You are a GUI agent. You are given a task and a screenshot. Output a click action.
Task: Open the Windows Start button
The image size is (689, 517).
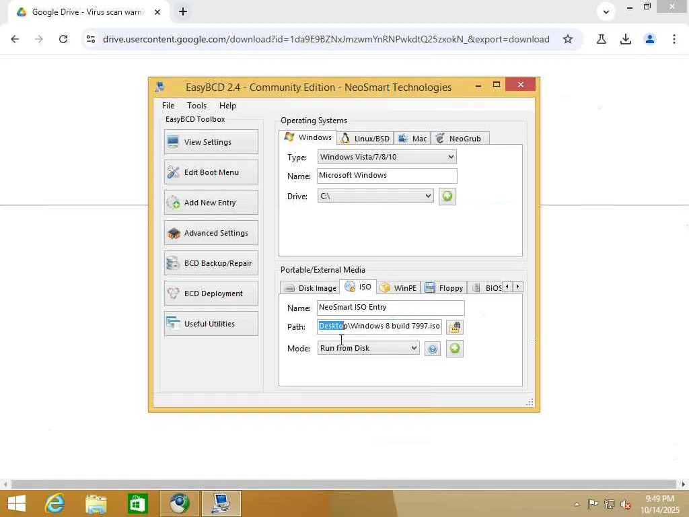point(17,504)
